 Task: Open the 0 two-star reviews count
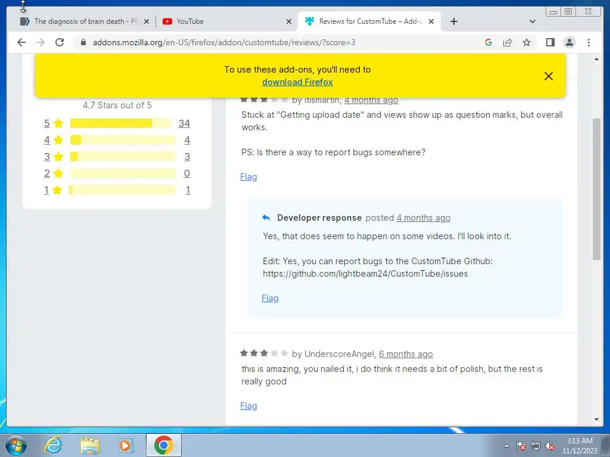(187, 173)
